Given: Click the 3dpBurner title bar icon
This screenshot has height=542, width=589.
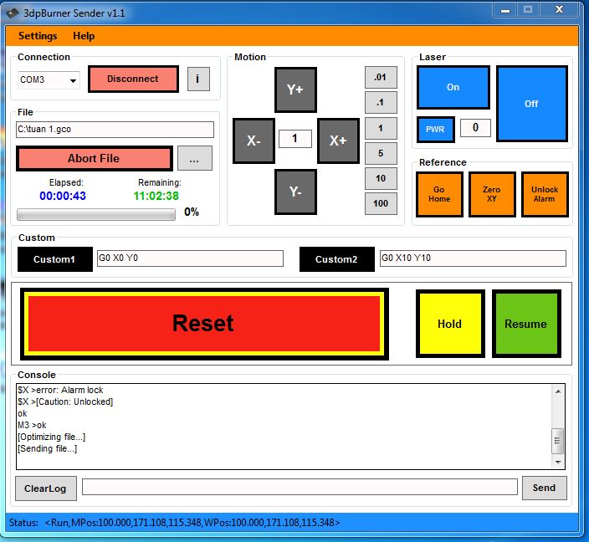Looking at the screenshot, I should point(13,13).
